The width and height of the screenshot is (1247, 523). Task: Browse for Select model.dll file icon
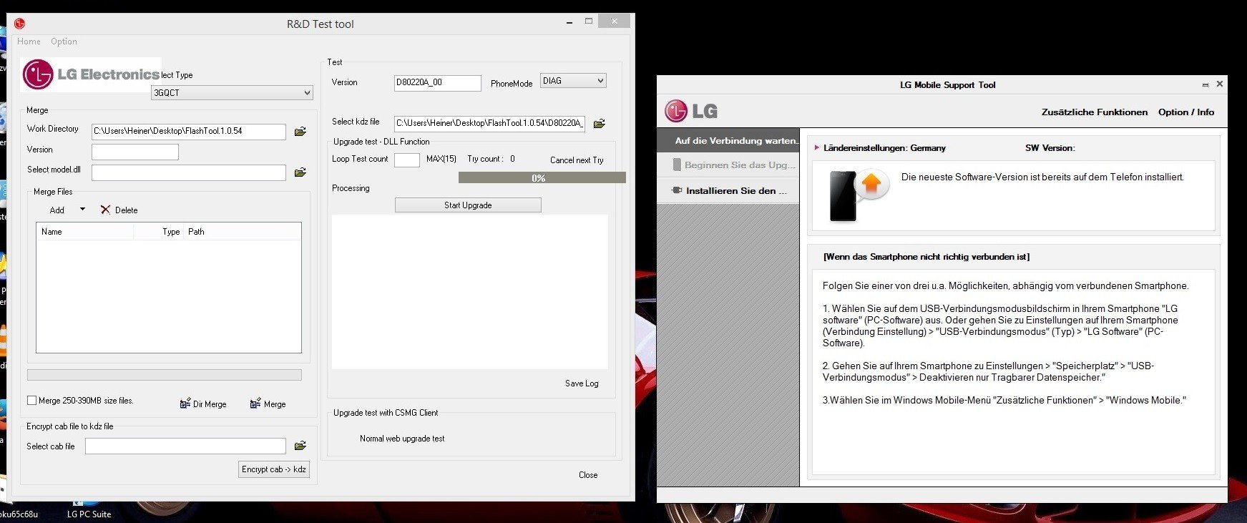coord(300,172)
